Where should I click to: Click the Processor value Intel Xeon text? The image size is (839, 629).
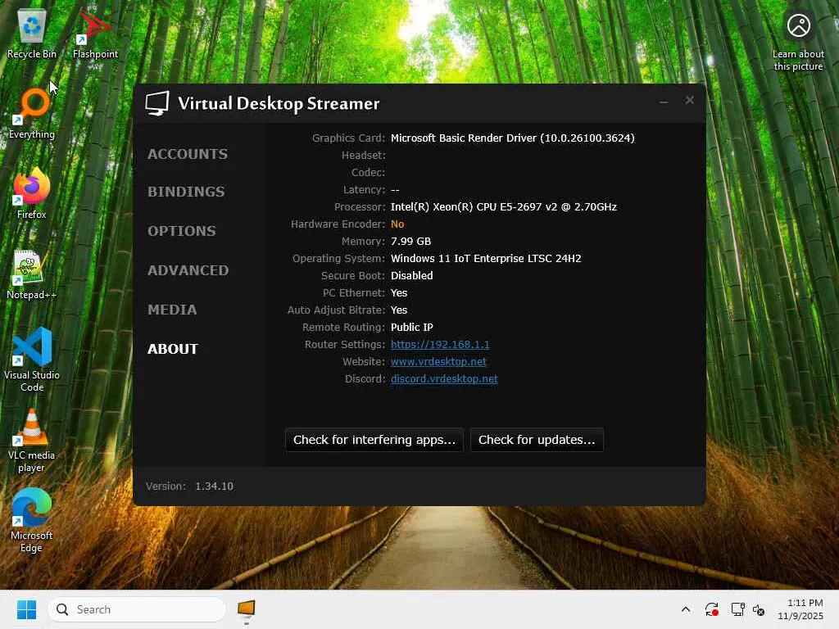coord(504,207)
